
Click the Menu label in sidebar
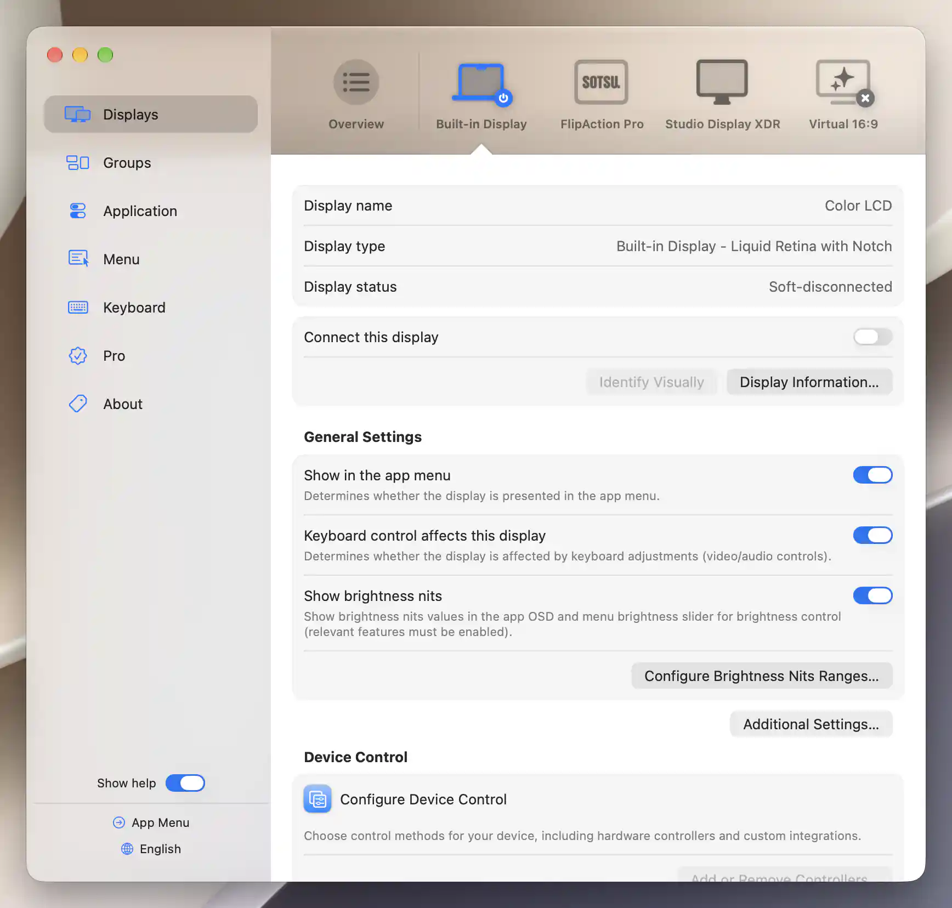click(x=121, y=259)
